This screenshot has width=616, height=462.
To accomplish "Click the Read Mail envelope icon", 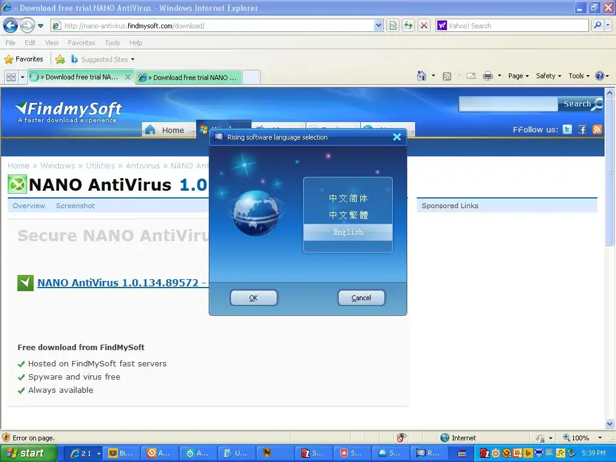I will (x=471, y=76).
